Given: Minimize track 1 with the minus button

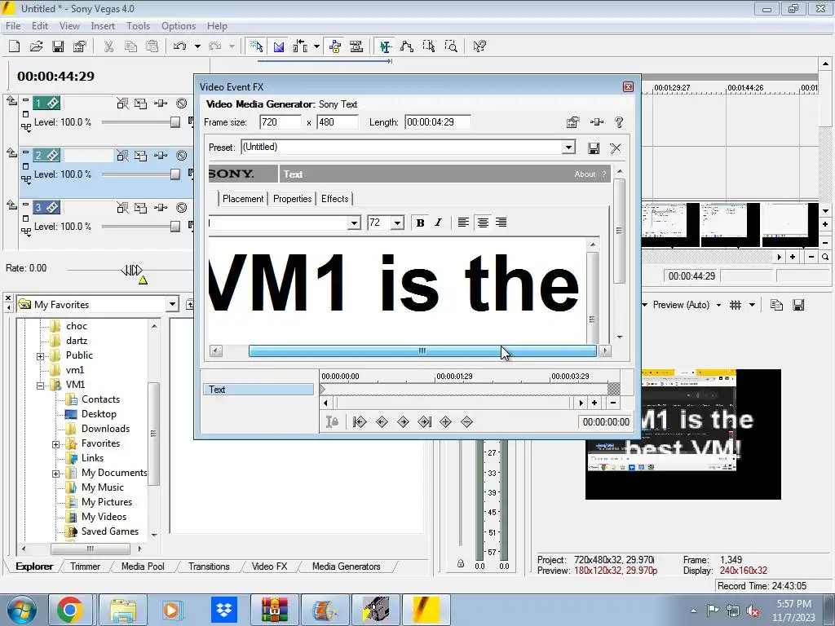Looking at the screenshot, I should click(x=25, y=99).
